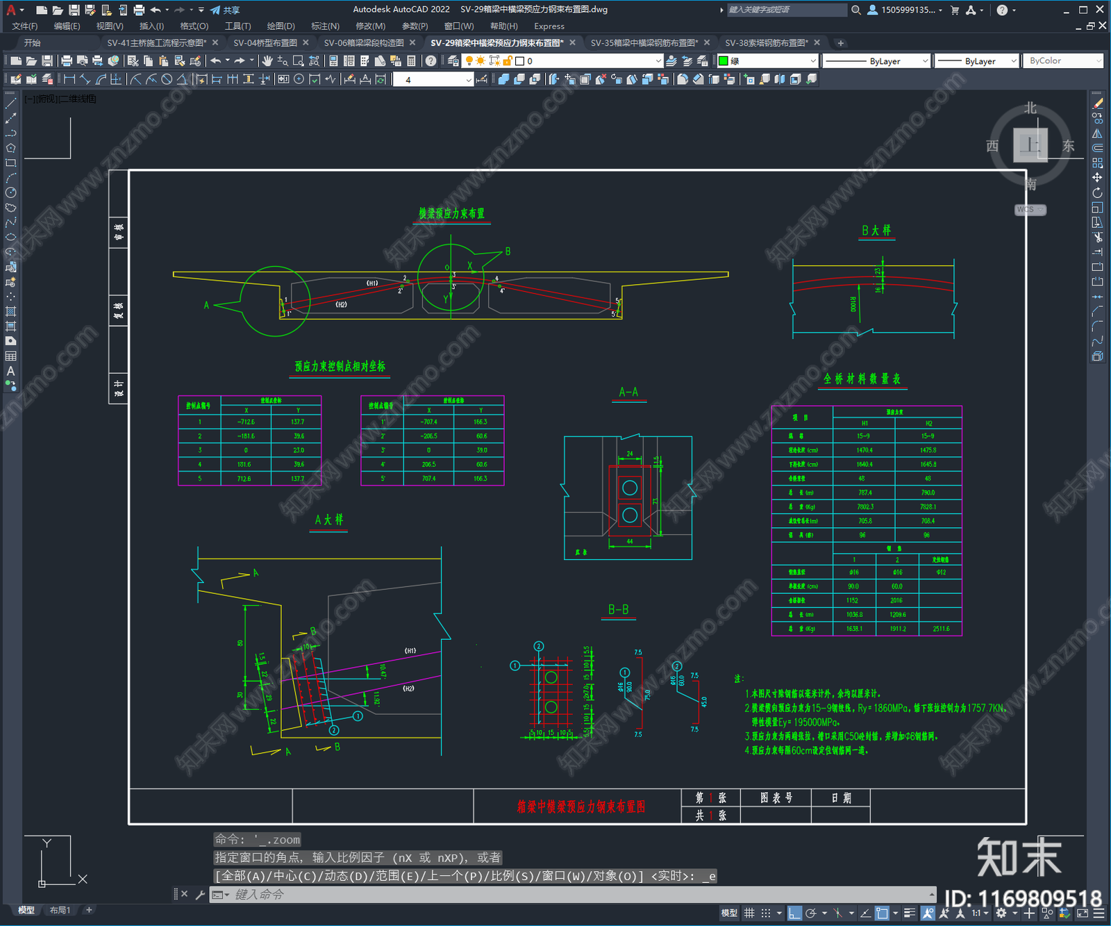Switch to the 布局1 layout tab
1111x926 pixels.
[60, 910]
